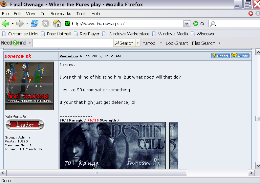This screenshot has width=260, height=184.
Task: Click the green Go arrow icon
Action: click(196, 24)
